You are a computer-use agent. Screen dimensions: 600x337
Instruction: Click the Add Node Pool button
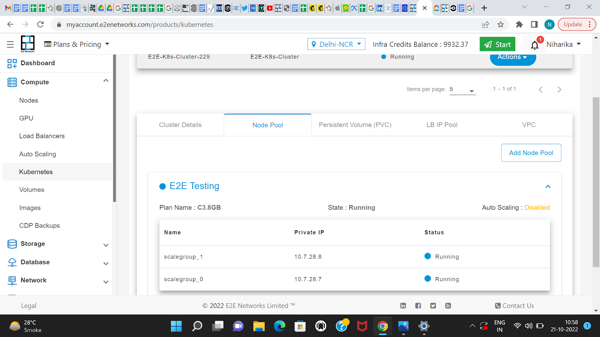531,153
